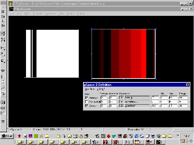Open the MIDI menu in pSpace window
This screenshot has width=194, height=145.
27,14
